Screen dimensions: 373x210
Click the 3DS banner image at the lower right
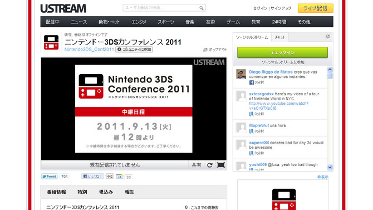[x=283, y=195]
